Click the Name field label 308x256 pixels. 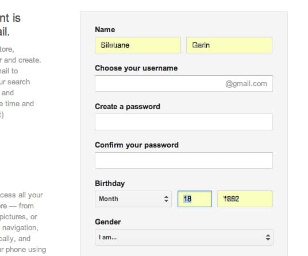[x=105, y=30]
